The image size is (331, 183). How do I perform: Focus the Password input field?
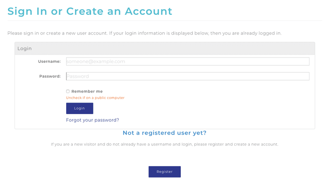187,76
